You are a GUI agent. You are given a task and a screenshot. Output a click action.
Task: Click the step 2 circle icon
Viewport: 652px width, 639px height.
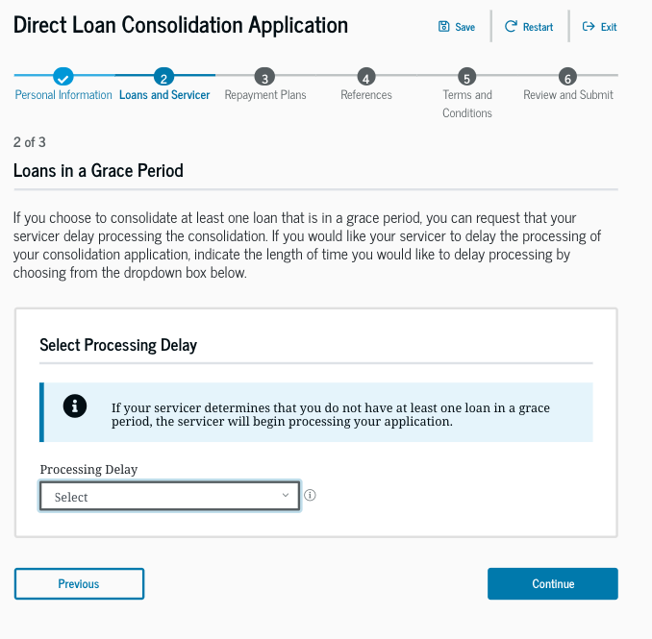[164, 77]
